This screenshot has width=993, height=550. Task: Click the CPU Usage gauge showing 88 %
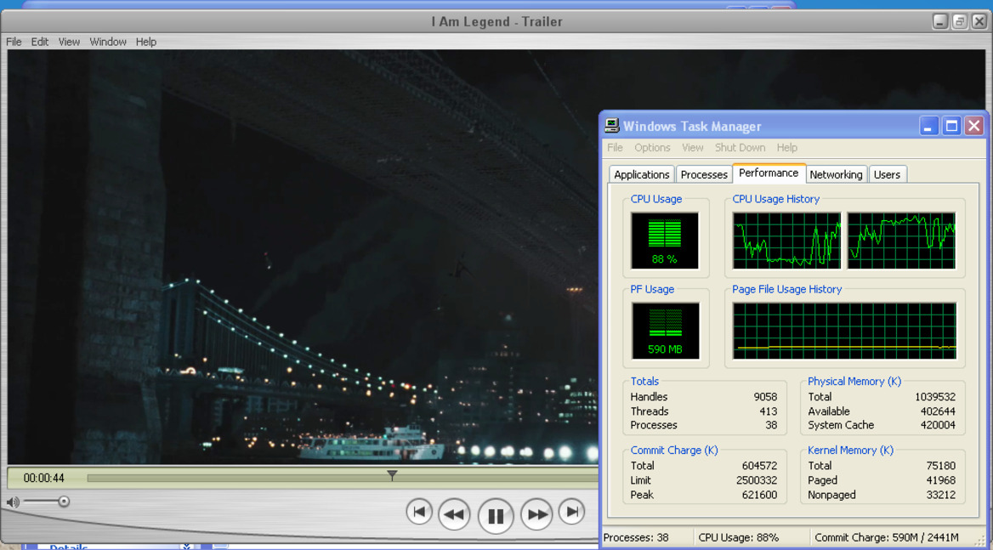pyautogui.click(x=664, y=241)
